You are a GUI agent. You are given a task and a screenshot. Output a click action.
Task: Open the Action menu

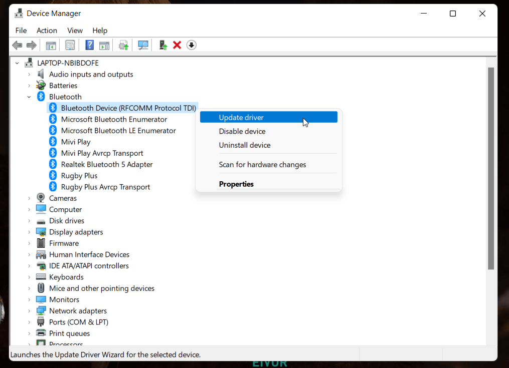[47, 31]
